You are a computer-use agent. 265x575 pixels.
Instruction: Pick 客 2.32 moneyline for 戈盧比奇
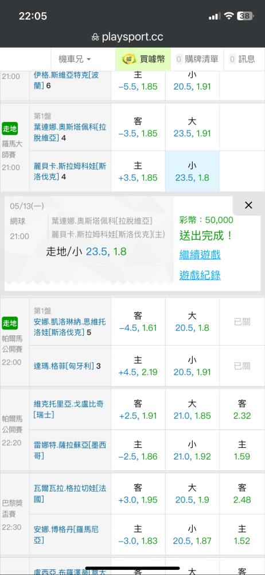pyautogui.click(x=242, y=409)
